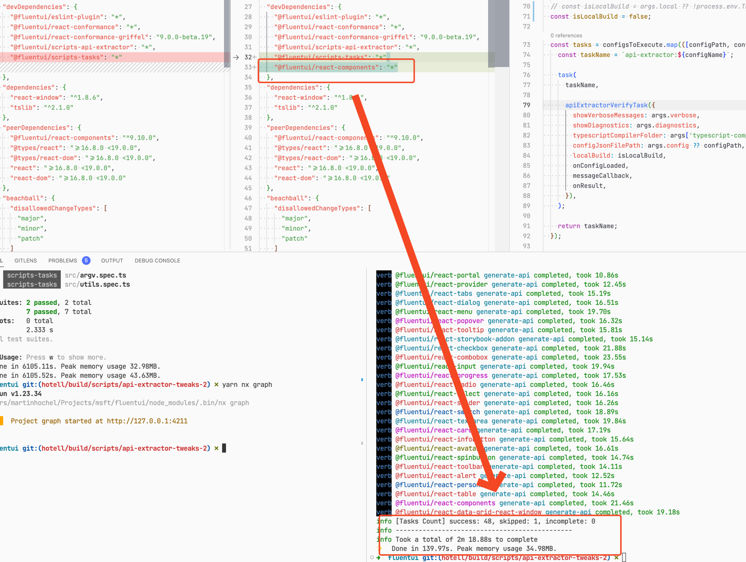
Task: Open the http://127.0.0.1:4211 project graph link
Action: pyautogui.click(x=147, y=421)
